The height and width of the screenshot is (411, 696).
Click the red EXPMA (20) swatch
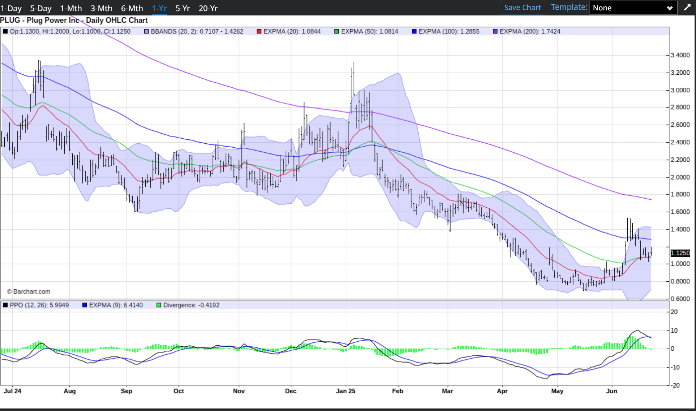[x=259, y=32]
